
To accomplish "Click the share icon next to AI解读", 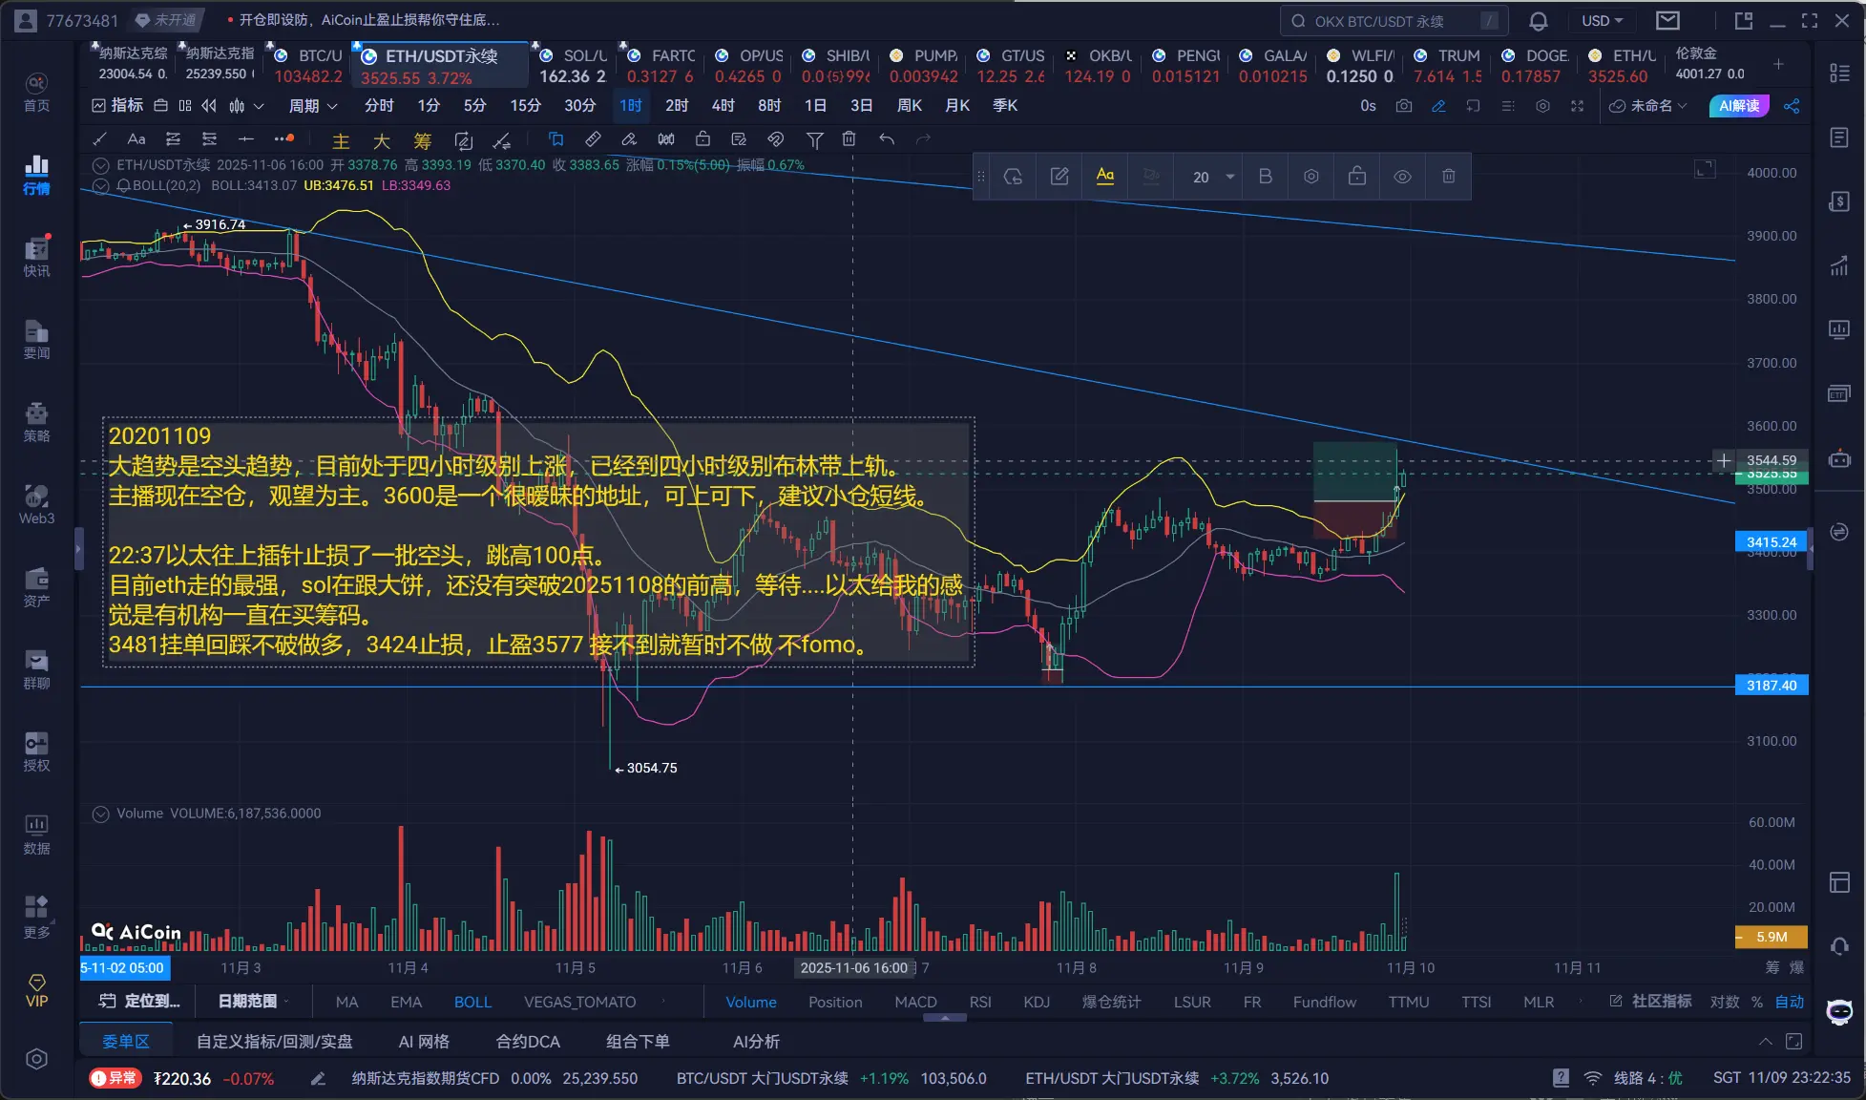I will coord(1792,106).
